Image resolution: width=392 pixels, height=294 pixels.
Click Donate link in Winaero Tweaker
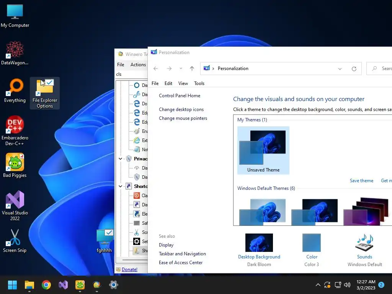[x=129, y=269]
